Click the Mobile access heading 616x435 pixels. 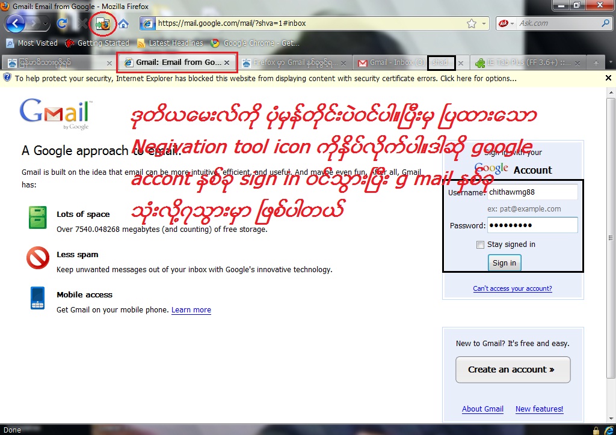click(84, 294)
